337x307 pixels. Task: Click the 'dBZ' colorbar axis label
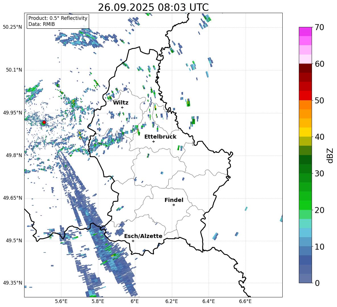point(330,155)
